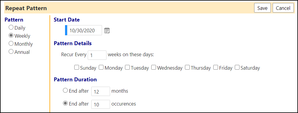Select the Daily pattern radio button

[11, 28]
